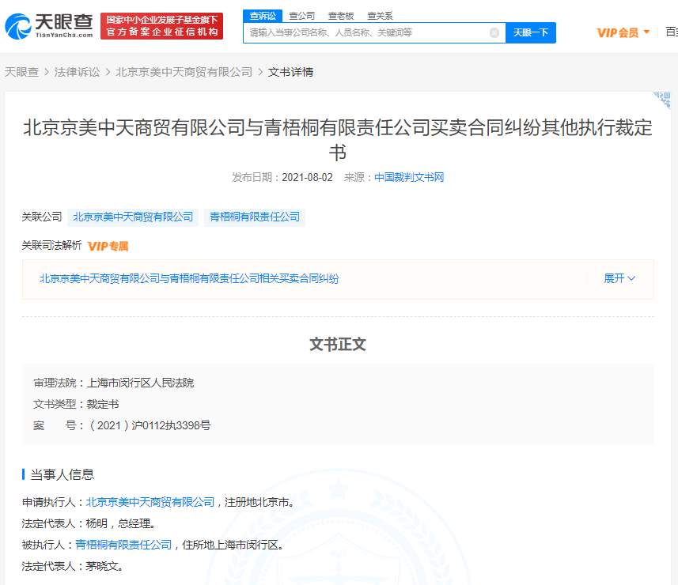This screenshot has width=678, height=585.
Task: Switch to the 查诉讼 search tab
Action: coord(262,15)
